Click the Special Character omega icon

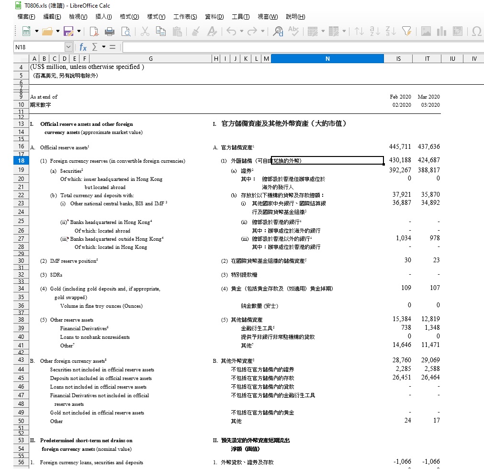click(477, 31)
